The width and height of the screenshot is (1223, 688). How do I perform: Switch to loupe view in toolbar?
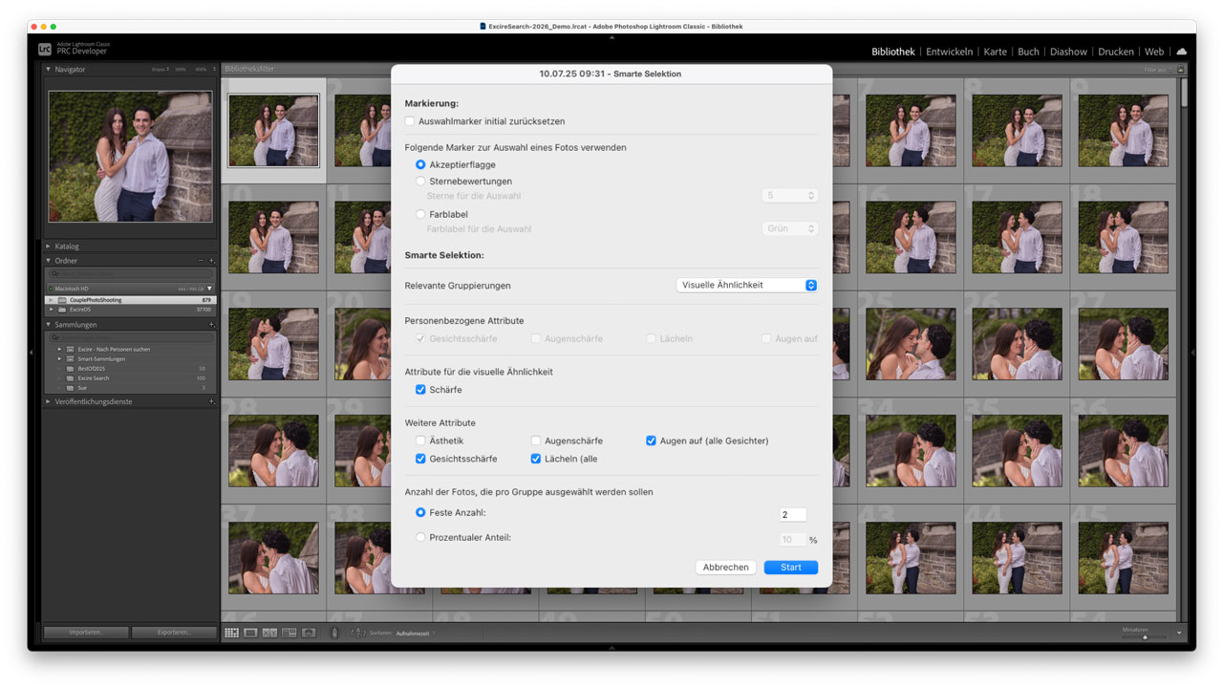click(250, 633)
